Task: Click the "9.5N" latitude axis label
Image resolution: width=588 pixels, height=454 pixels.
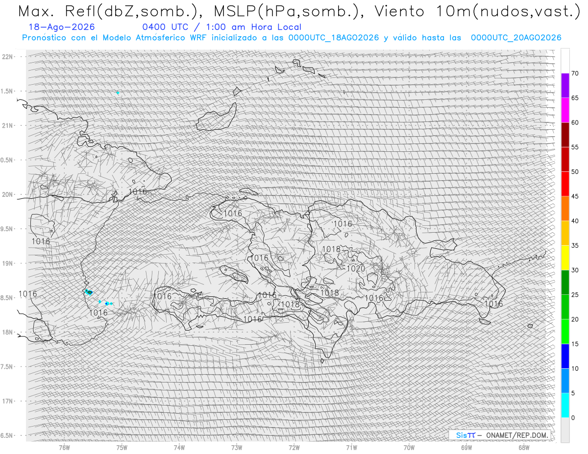Action: 7,229
